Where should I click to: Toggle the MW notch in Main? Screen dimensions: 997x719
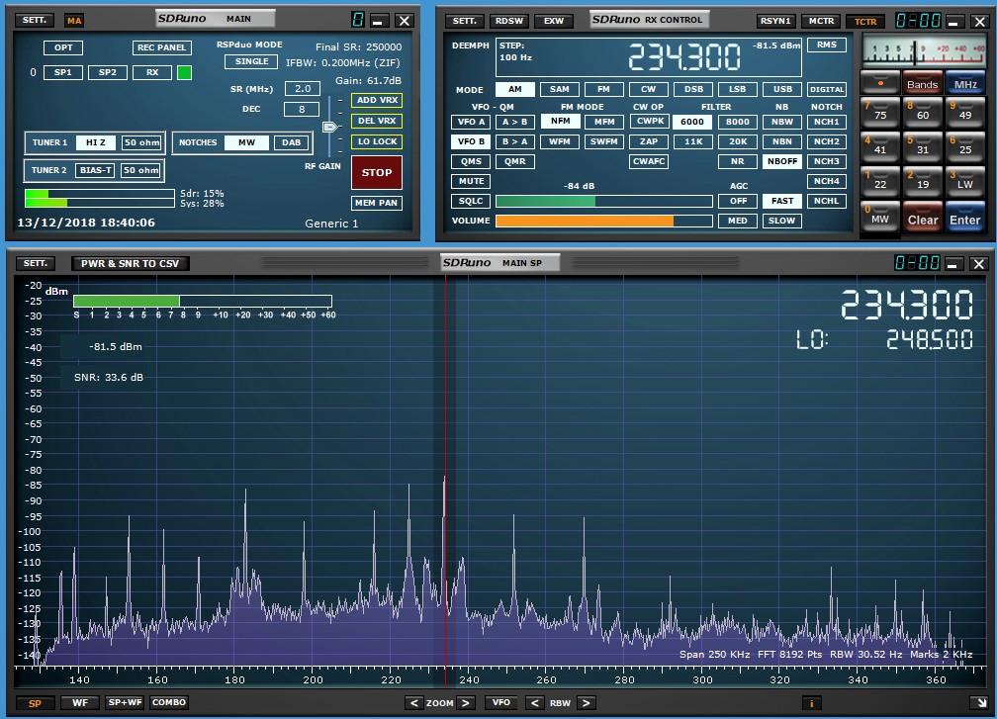click(x=246, y=142)
